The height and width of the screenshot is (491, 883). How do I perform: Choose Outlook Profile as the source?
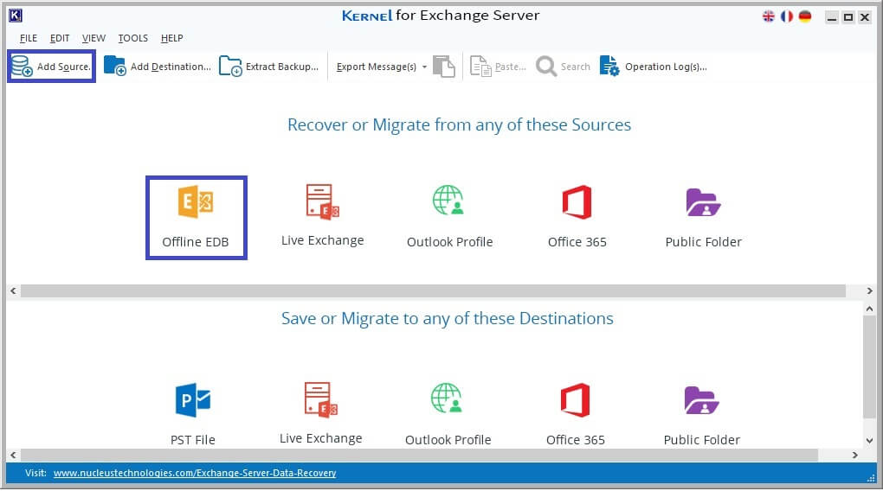[x=449, y=217]
